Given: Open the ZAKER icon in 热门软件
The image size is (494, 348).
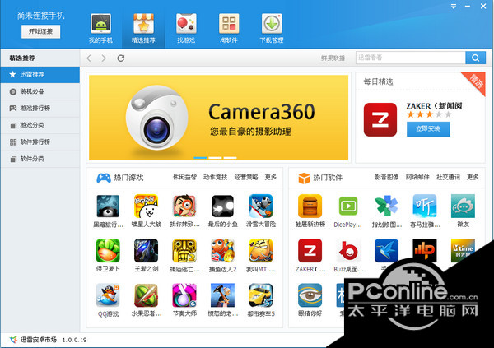Looking at the screenshot, I should tap(310, 251).
